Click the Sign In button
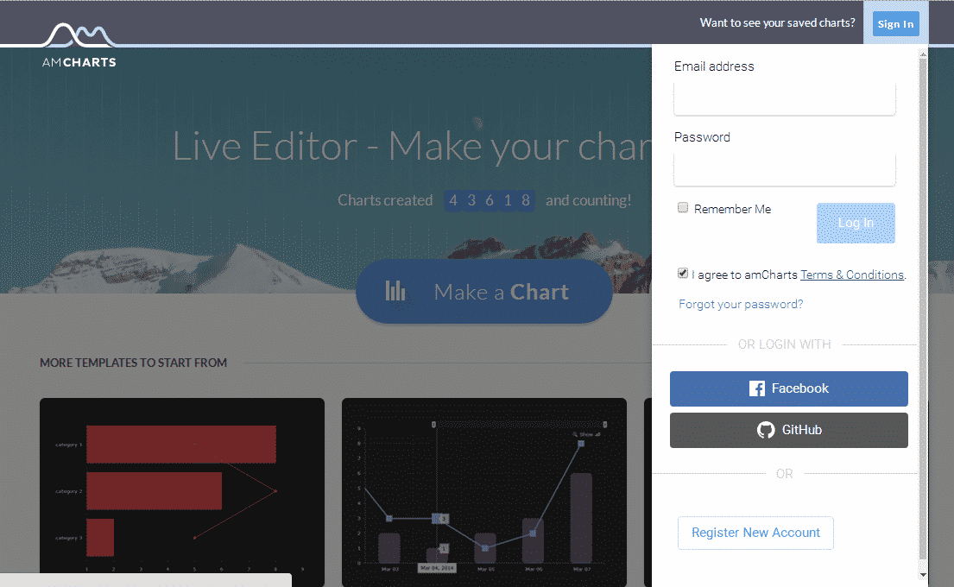The height and width of the screenshot is (587, 954). click(x=895, y=23)
